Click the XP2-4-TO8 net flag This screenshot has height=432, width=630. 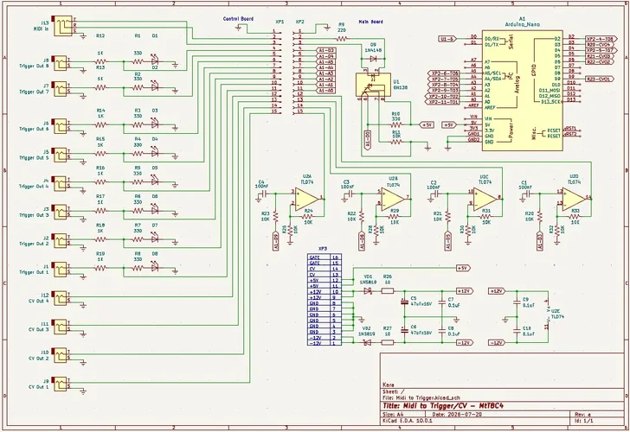tap(601, 39)
